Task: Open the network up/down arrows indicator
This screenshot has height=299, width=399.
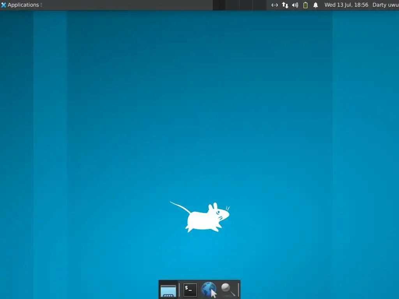Action: (285, 5)
